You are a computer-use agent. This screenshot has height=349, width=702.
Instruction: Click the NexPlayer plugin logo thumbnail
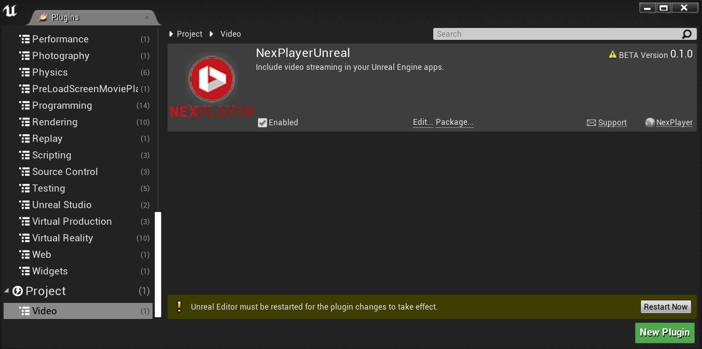click(212, 87)
